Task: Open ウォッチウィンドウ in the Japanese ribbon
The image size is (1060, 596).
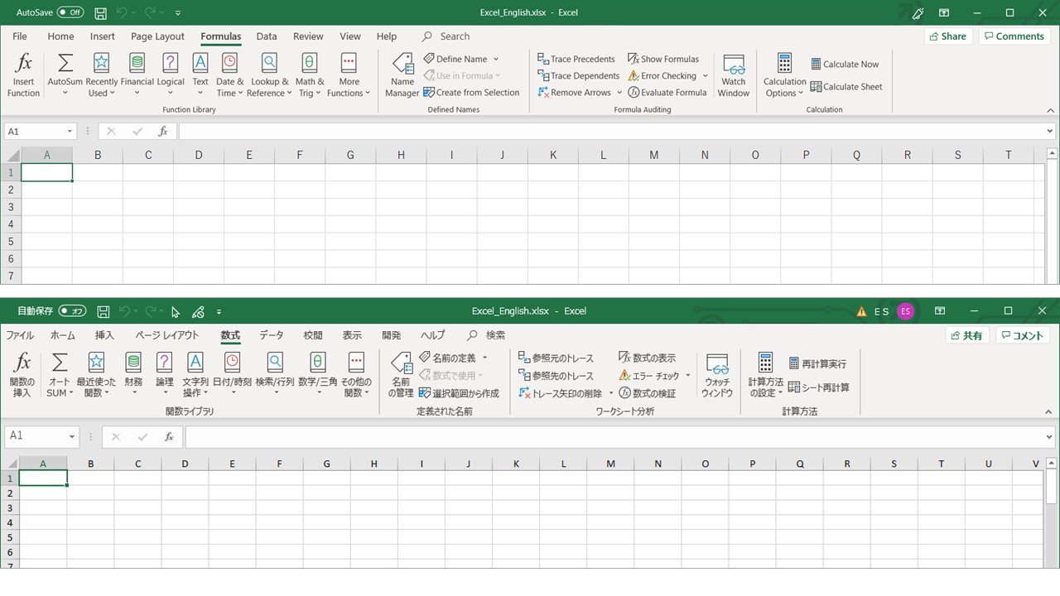Action: (716, 374)
